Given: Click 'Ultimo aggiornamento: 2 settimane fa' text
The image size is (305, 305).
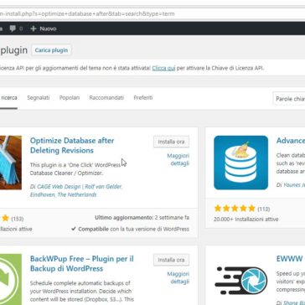Looking at the screenshot, I should (142, 217).
